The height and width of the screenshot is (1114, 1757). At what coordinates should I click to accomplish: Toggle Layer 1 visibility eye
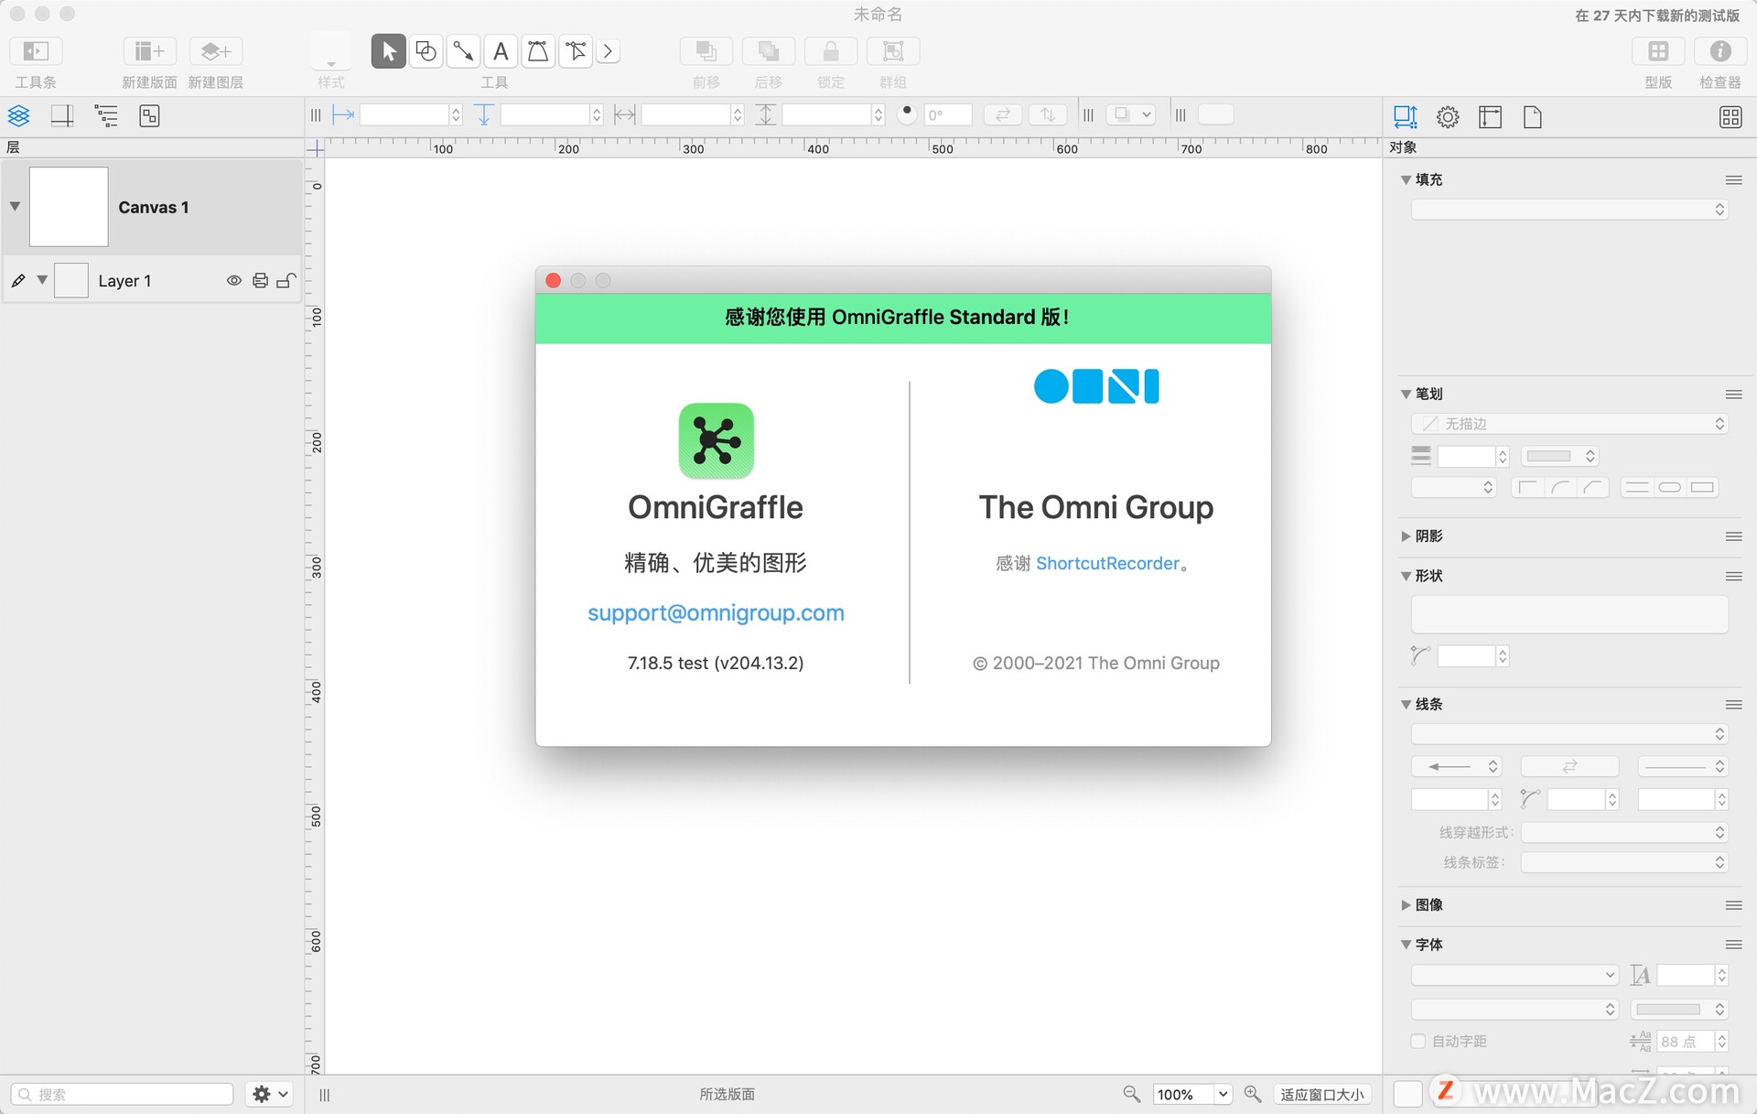tap(234, 281)
